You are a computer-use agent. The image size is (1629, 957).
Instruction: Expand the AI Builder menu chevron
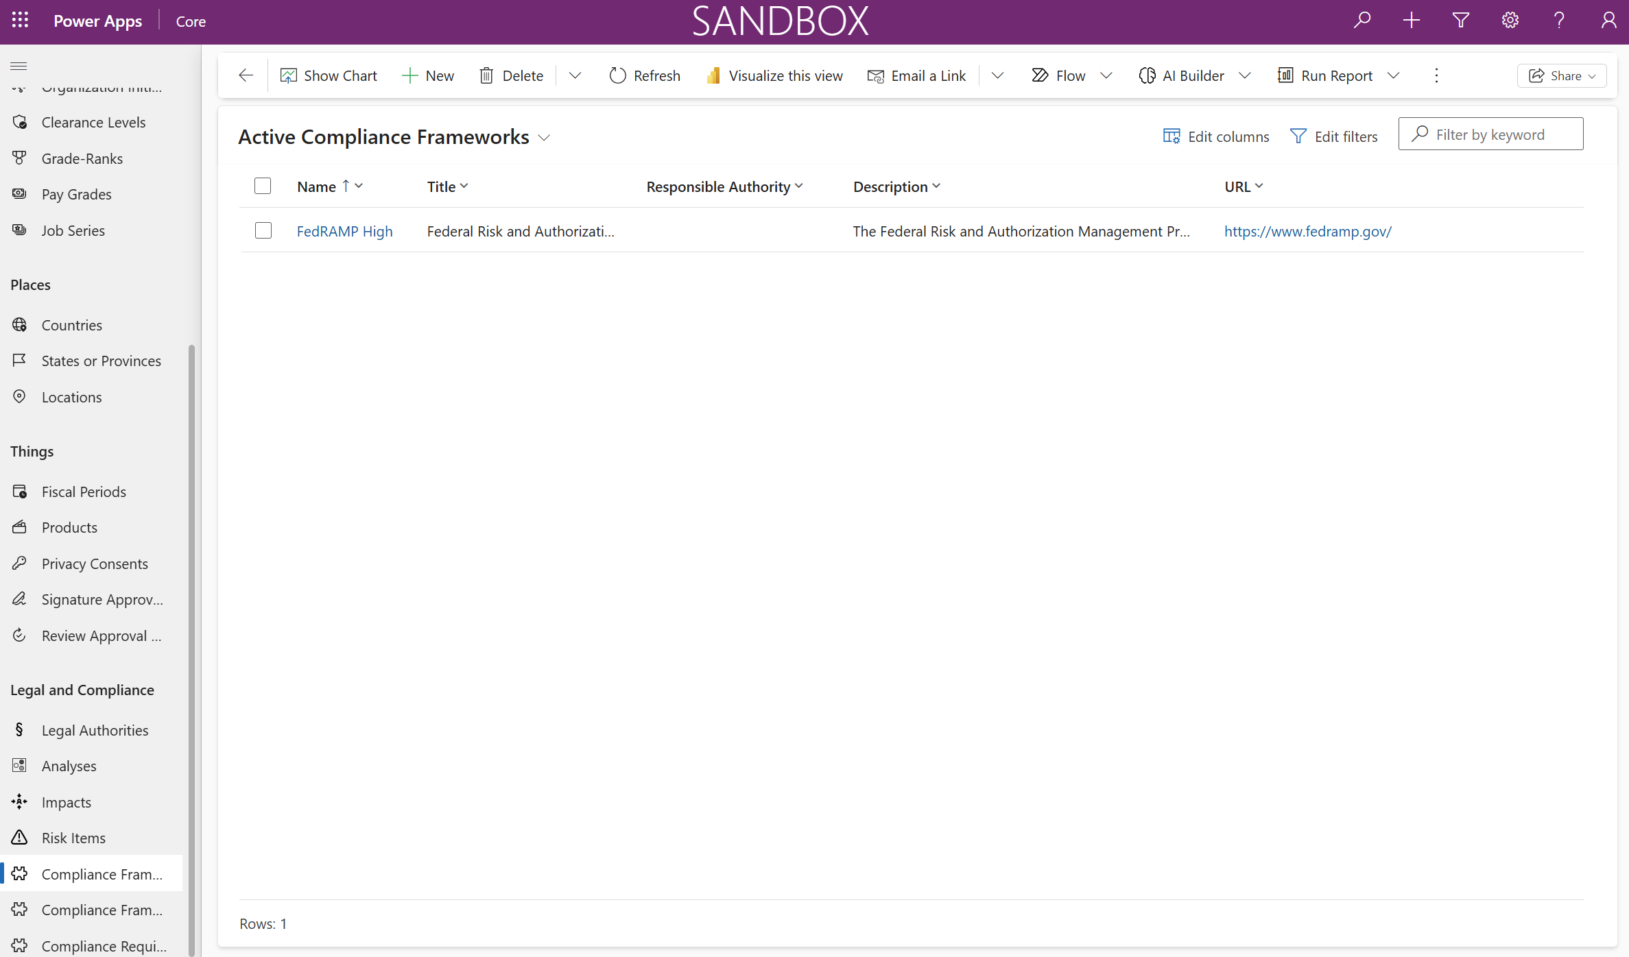1244,75
